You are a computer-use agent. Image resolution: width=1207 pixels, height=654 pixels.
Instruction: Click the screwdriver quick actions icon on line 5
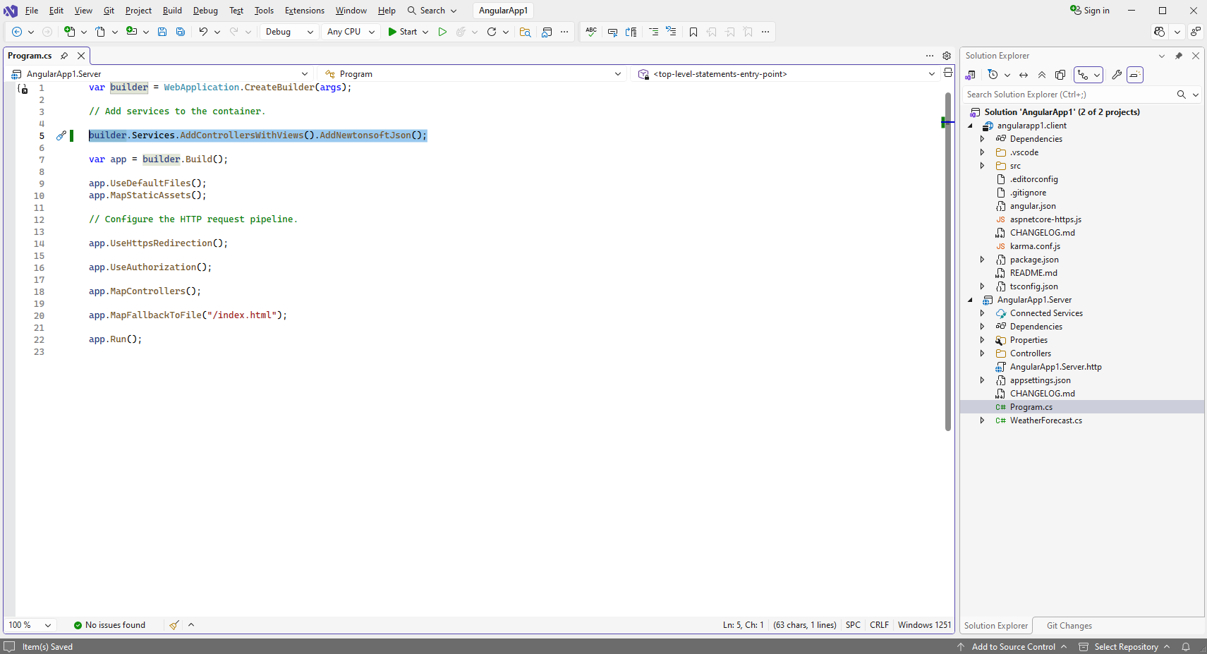(61, 135)
